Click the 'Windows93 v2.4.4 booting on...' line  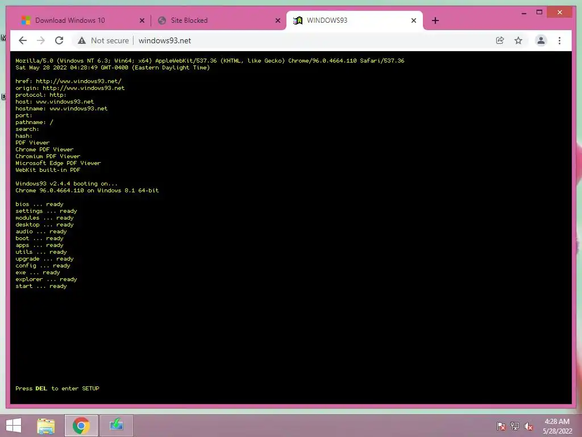coord(66,184)
